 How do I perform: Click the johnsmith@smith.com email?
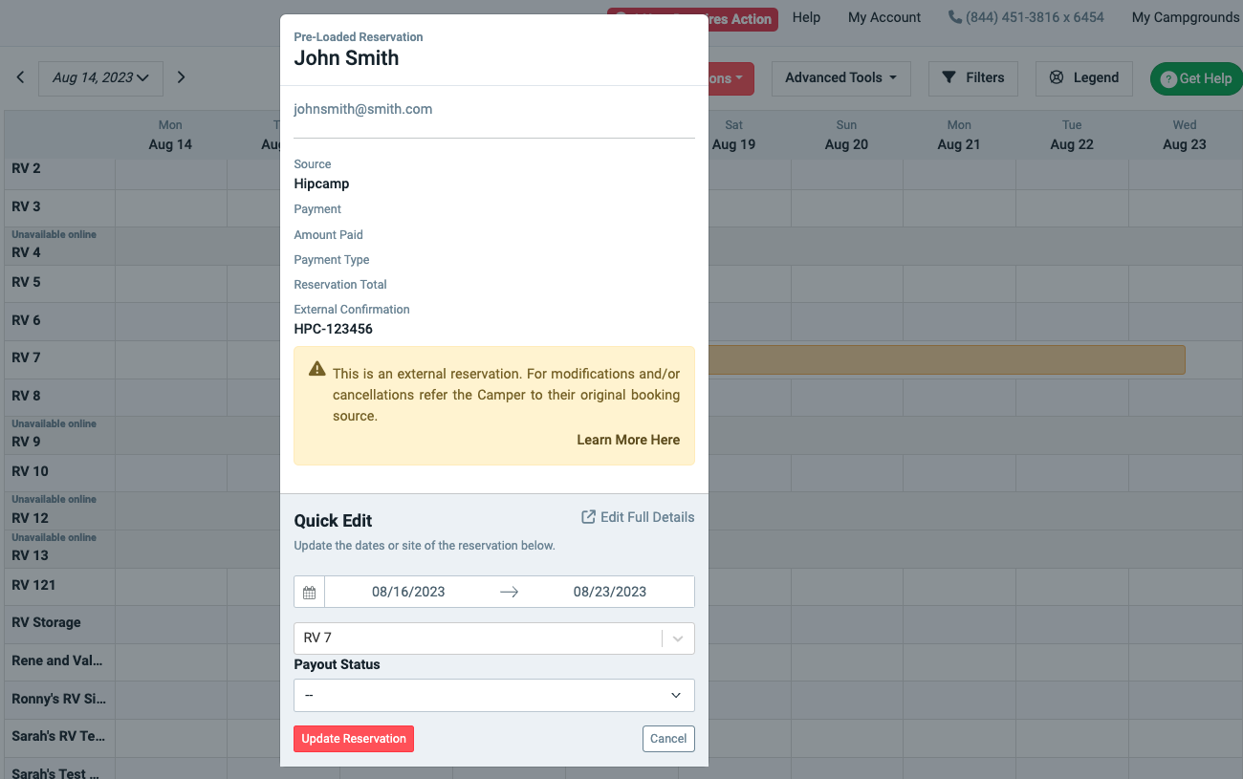(363, 109)
